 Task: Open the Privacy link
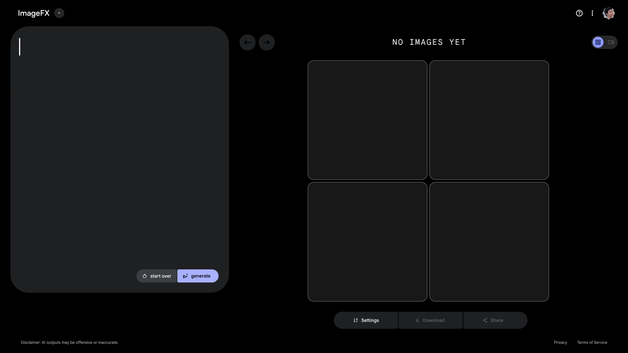tap(560, 342)
